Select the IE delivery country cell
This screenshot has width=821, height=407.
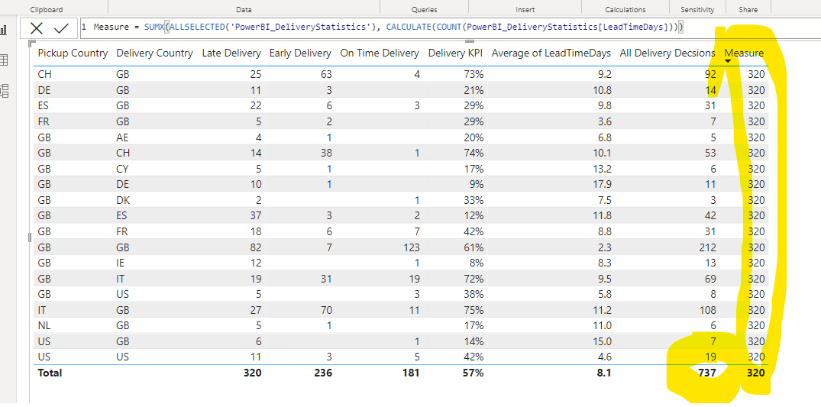121,263
